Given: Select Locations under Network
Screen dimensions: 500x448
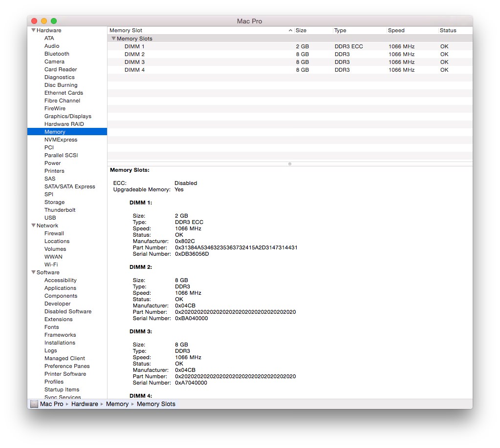Looking at the screenshot, I should [x=57, y=241].
